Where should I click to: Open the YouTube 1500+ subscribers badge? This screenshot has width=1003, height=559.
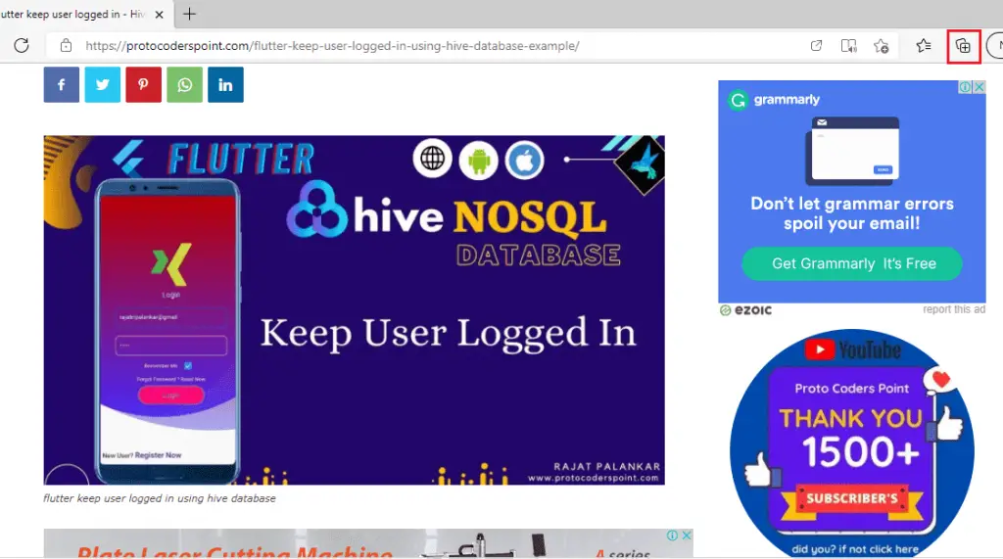click(x=852, y=443)
